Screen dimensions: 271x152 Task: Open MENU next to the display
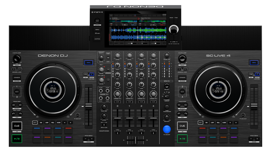(x=97, y=29)
